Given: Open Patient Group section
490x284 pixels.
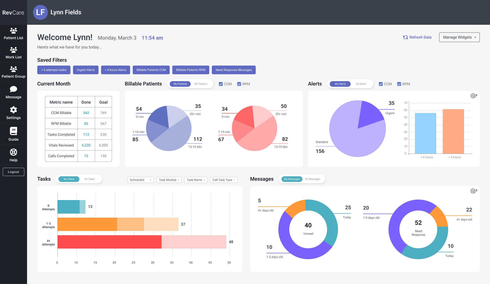Looking at the screenshot, I should (13, 72).
